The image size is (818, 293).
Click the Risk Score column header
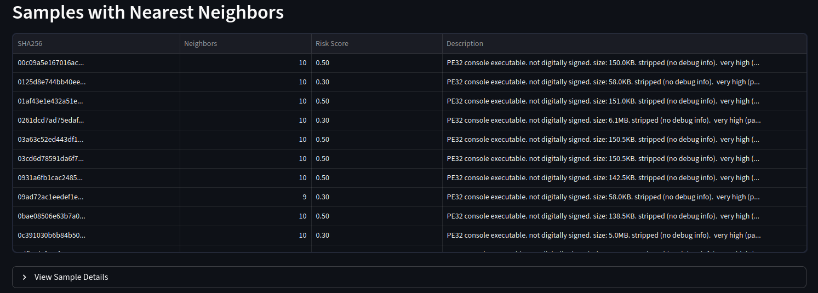tap(331, 44)
